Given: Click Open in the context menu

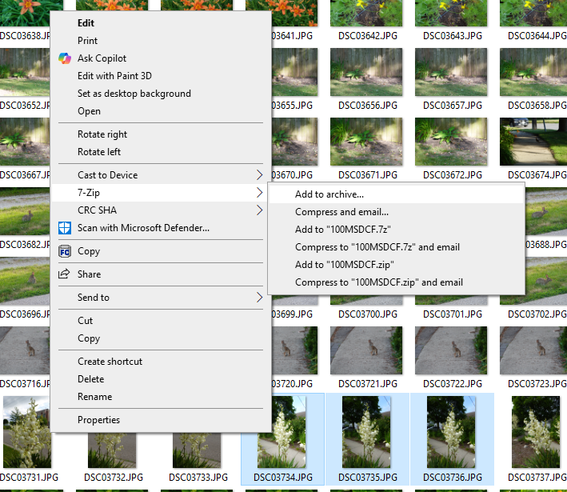Looking at the screenshot, I should click(161, 111).
